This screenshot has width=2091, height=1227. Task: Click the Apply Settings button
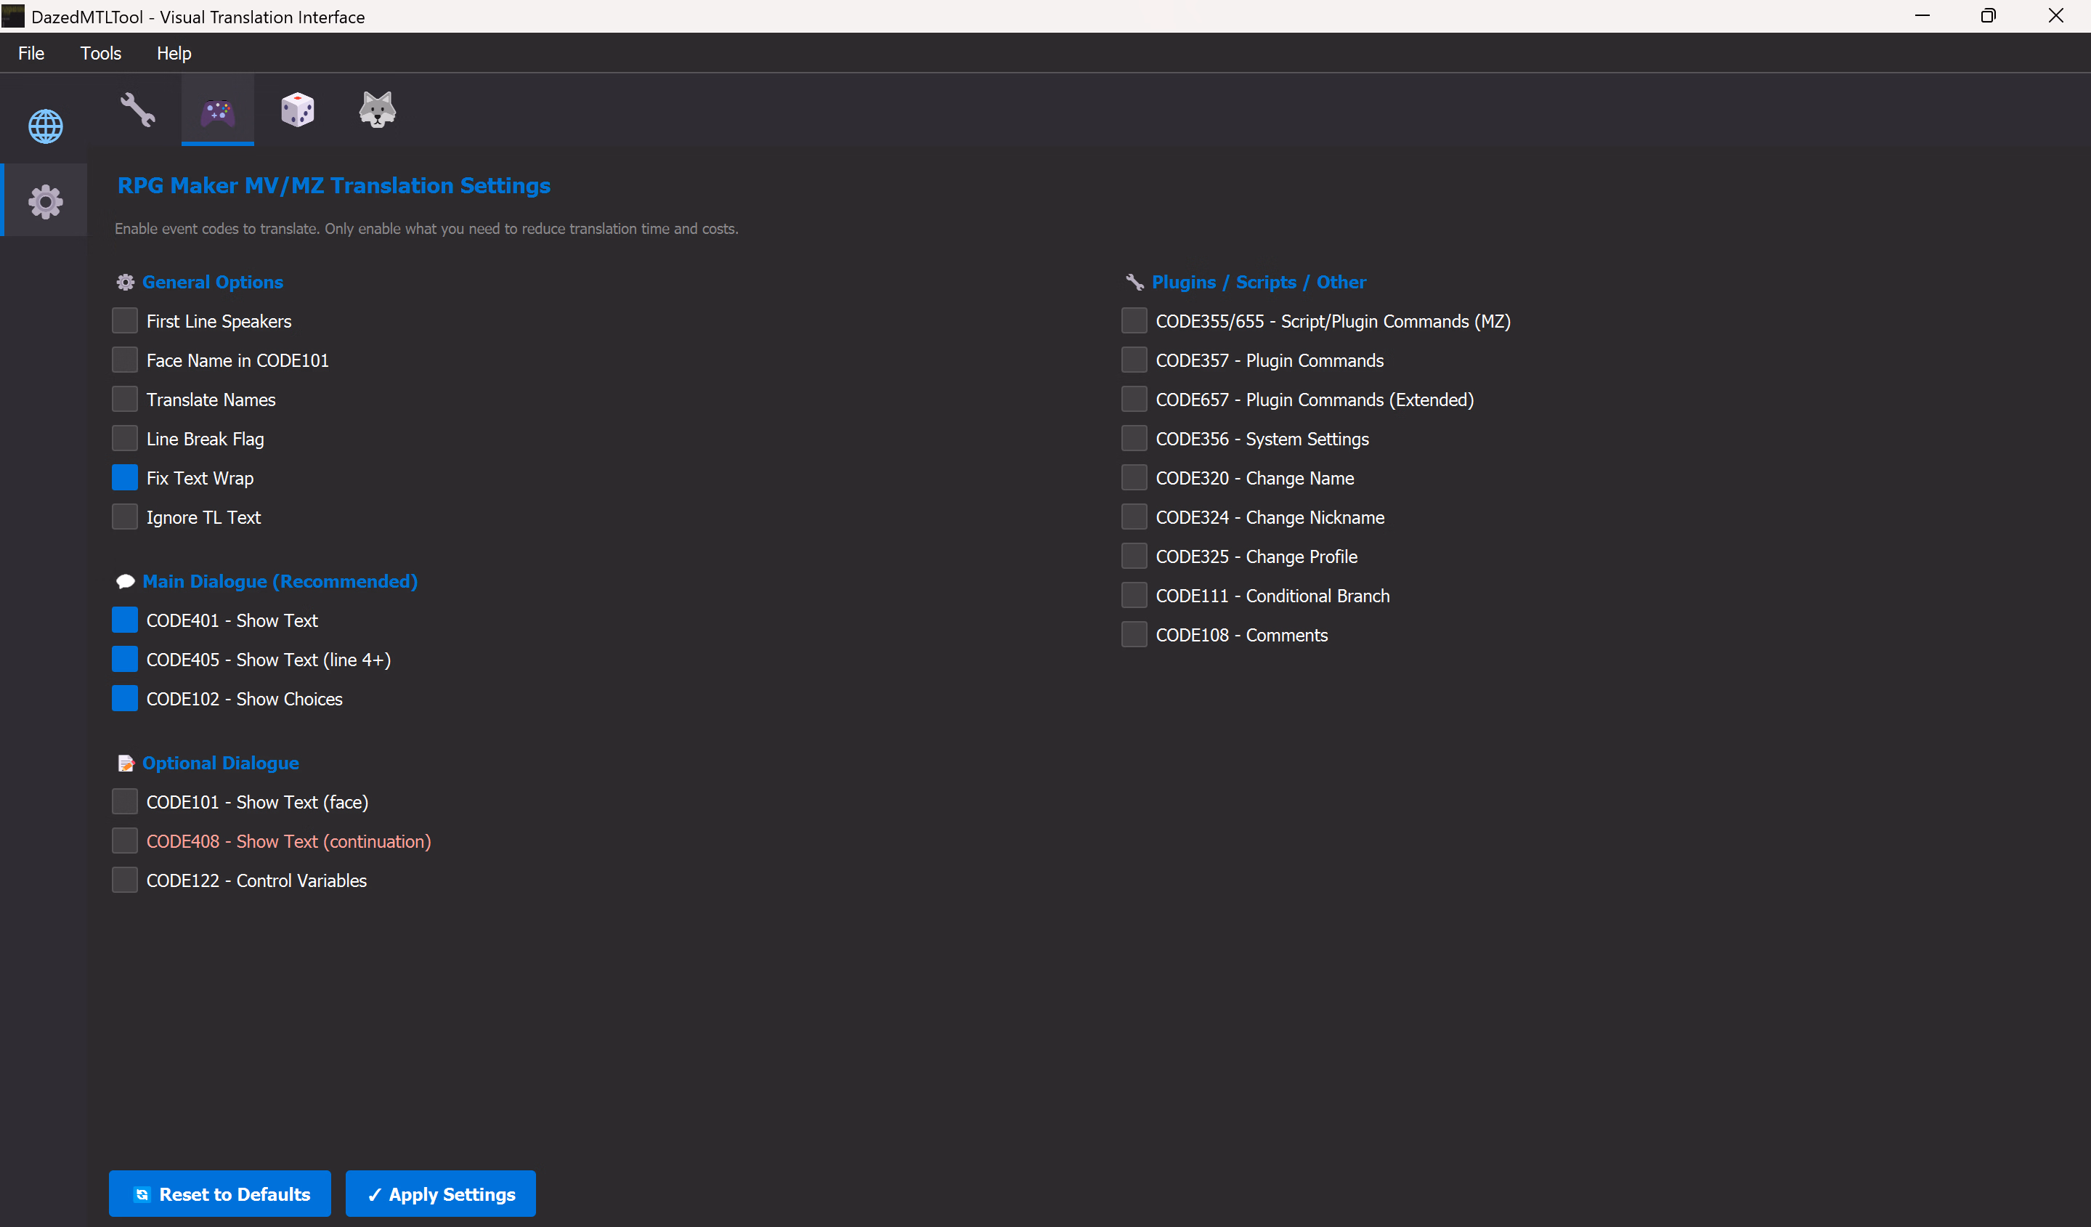pos(441,1193)
